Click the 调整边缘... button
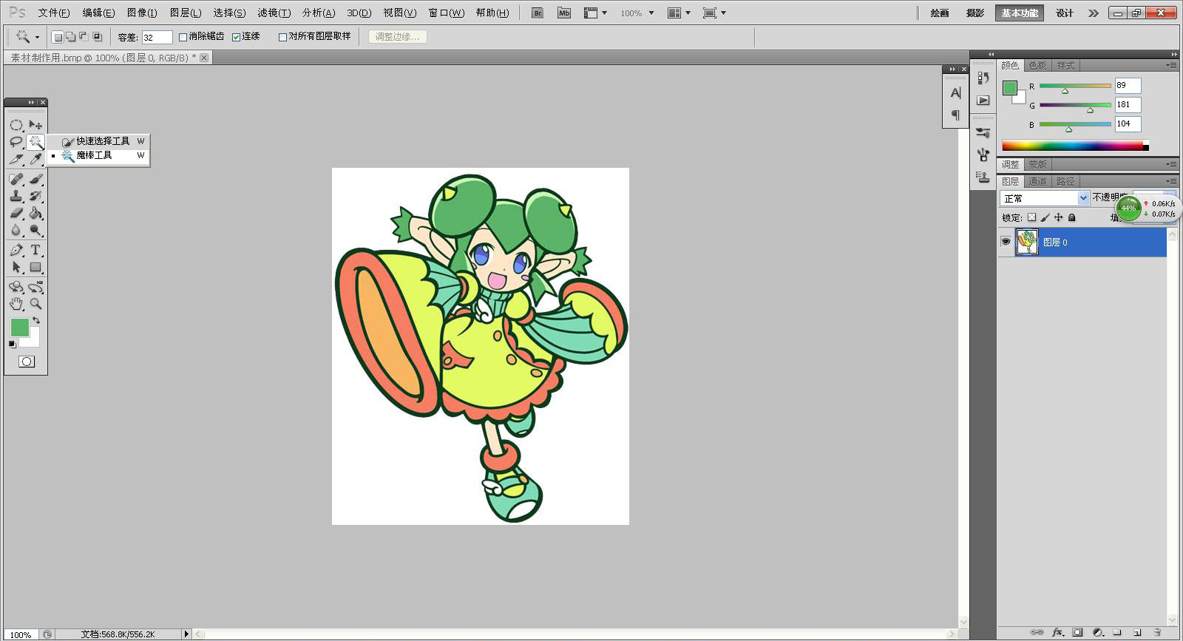This screenshot has height=641, width=1183. click(397, 36)
